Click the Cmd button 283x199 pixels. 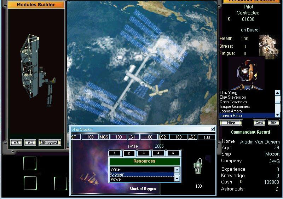(x=259, y=123)
